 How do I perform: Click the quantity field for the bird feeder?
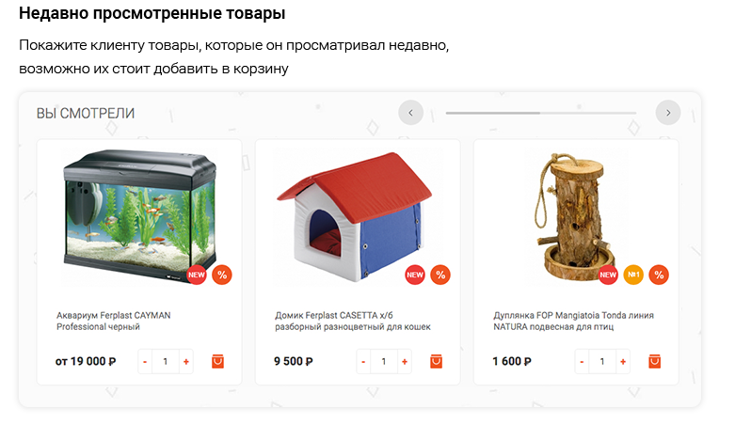[602, 362]
